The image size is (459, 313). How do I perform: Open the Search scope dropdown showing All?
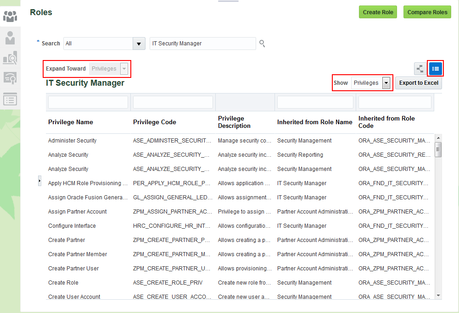(x=139, y=44)
